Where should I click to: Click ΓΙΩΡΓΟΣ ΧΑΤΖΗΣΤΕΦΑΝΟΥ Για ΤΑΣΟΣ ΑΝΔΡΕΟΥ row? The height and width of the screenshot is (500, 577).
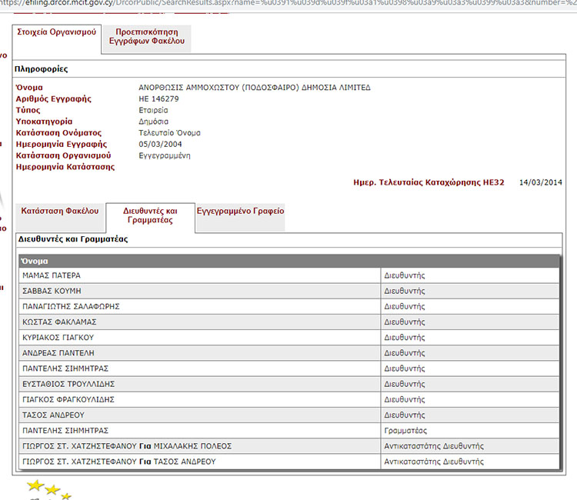(288, 462)
